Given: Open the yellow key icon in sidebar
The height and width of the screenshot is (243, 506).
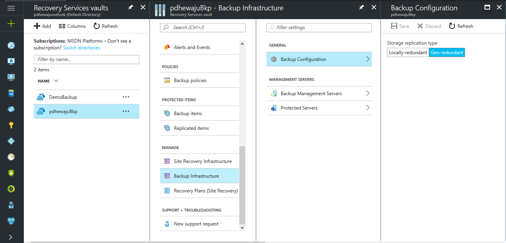Looking at the screenshot, I should coord(11,125).
